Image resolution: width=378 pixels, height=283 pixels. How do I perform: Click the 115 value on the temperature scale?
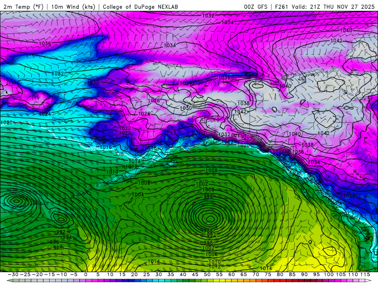point(365,275)
